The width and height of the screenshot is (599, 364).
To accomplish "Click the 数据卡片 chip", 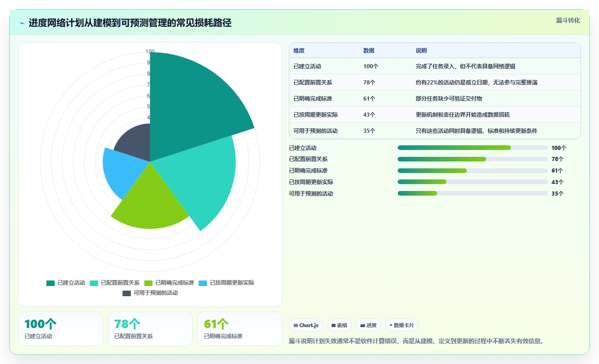I will 402,325.
